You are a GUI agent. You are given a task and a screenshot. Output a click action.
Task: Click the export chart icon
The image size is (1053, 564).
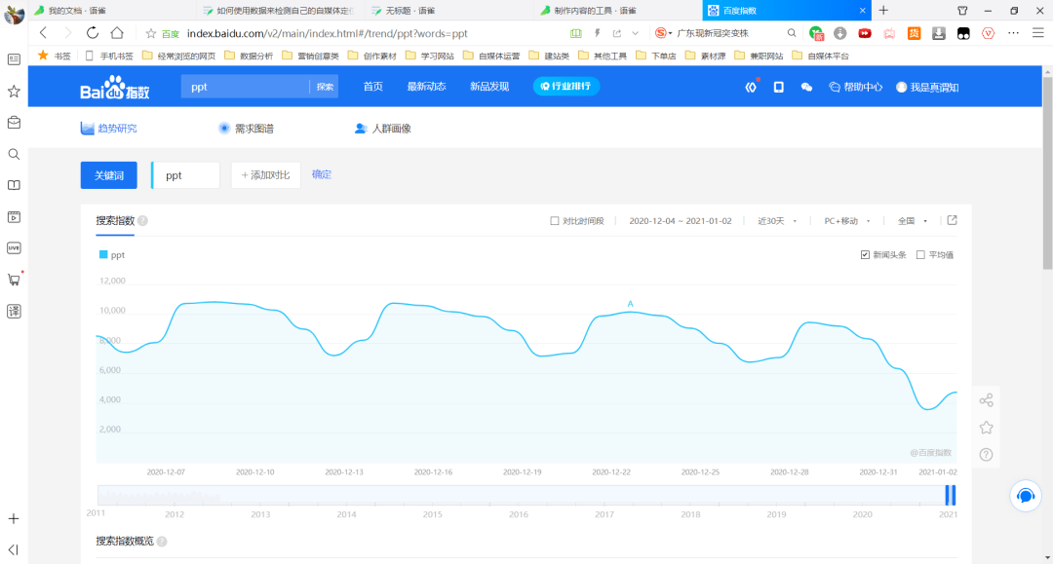point(953,221)
